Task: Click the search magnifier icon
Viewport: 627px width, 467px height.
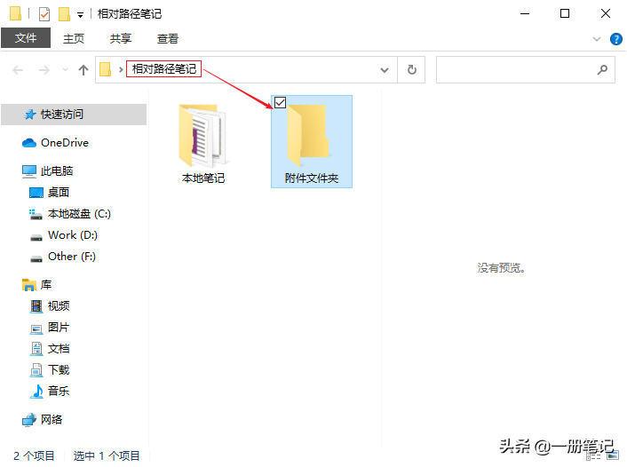Action: (602, 70)
